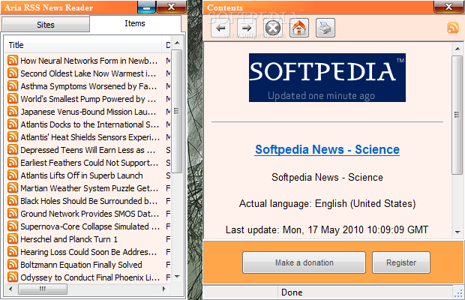Viewport: 465px width, 300px height.
Task: Minimize the Aria RSS News Reader window
Action: (x=146, y=7)
